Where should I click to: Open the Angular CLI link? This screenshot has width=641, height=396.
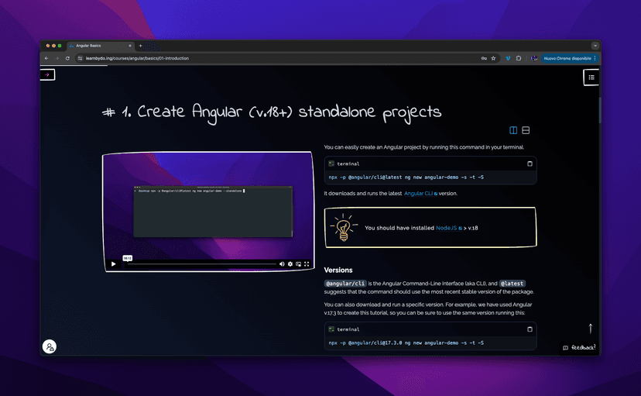[x=420, y=194]
